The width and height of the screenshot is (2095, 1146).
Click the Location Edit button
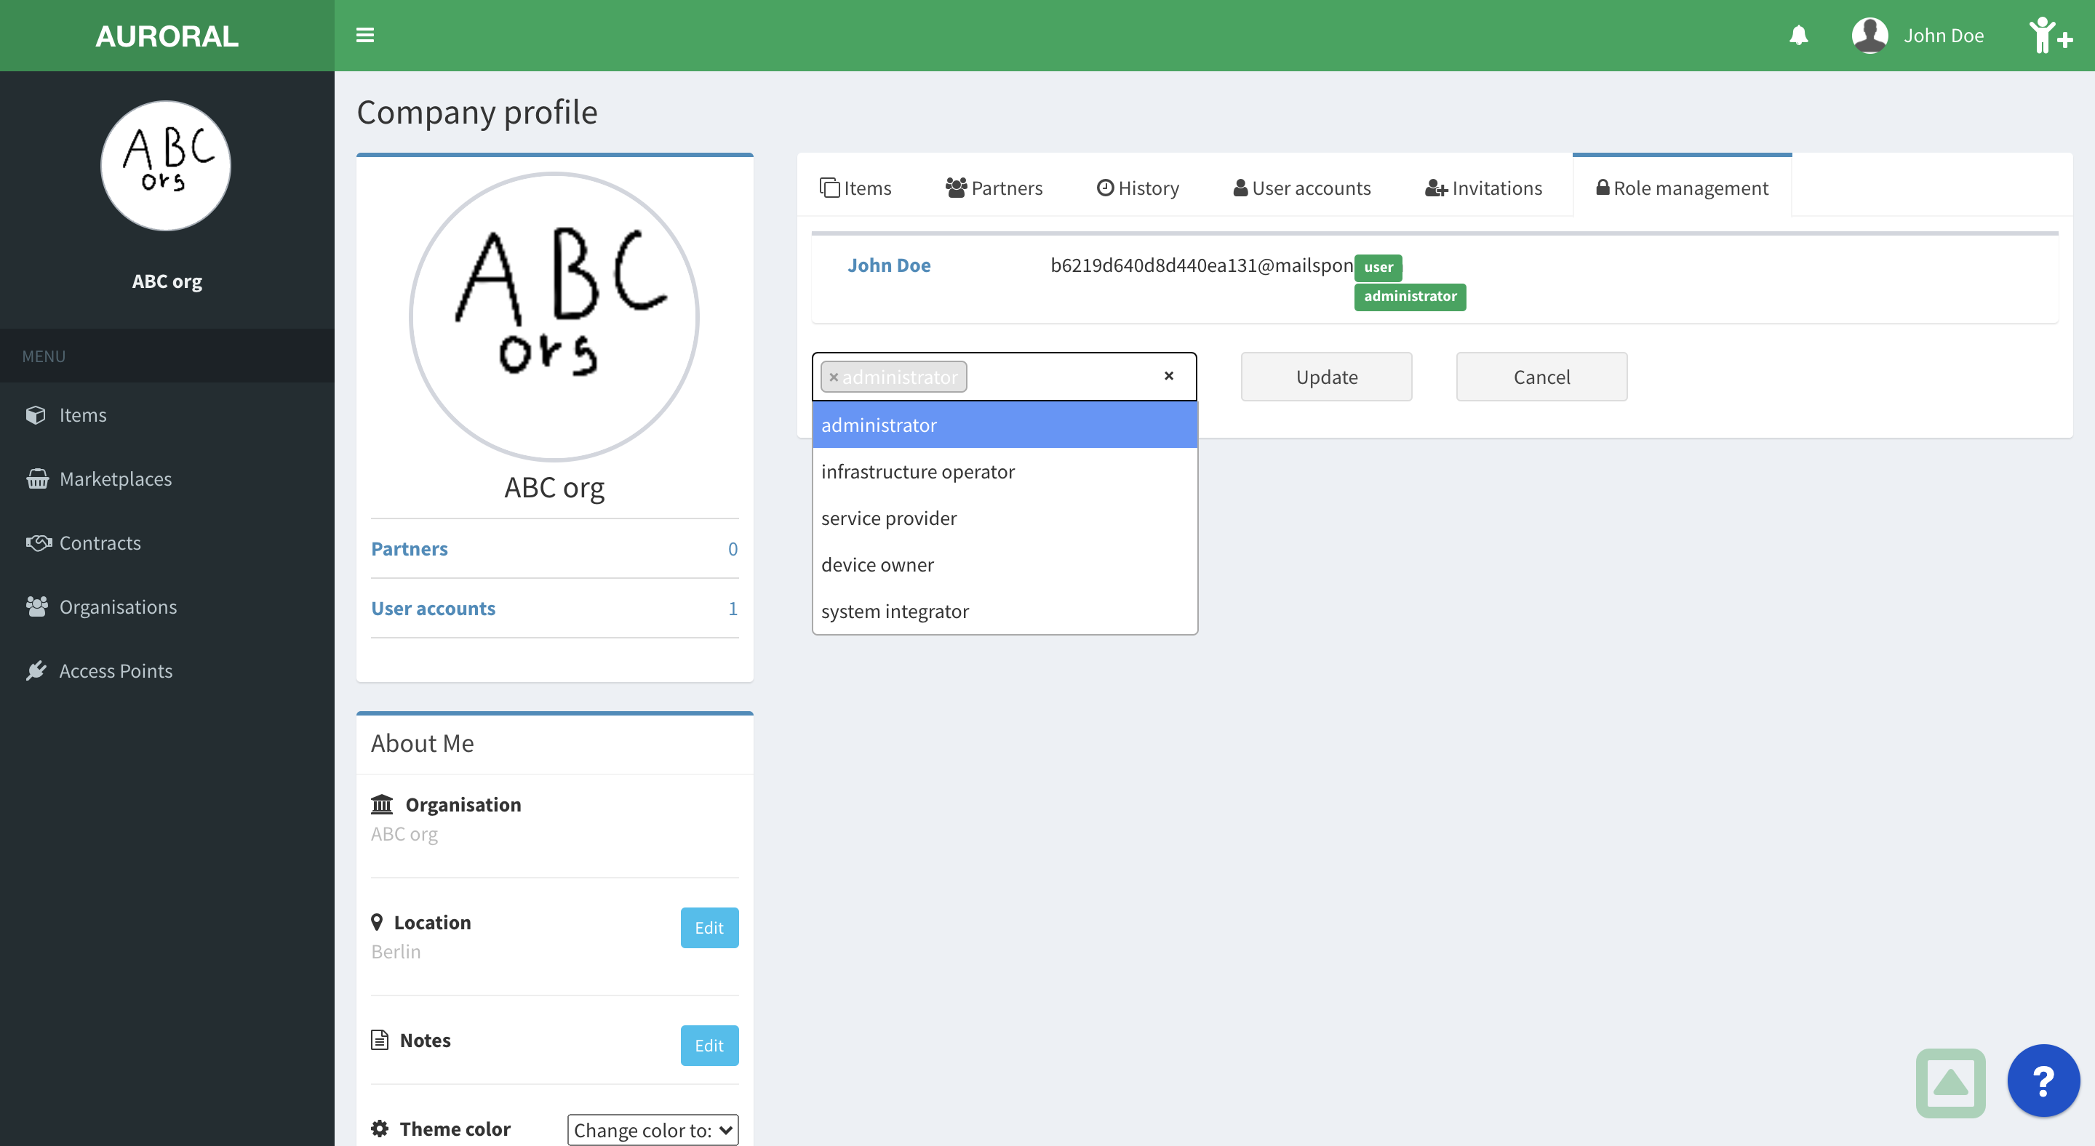pyautogui.click(x=707, y=927)
